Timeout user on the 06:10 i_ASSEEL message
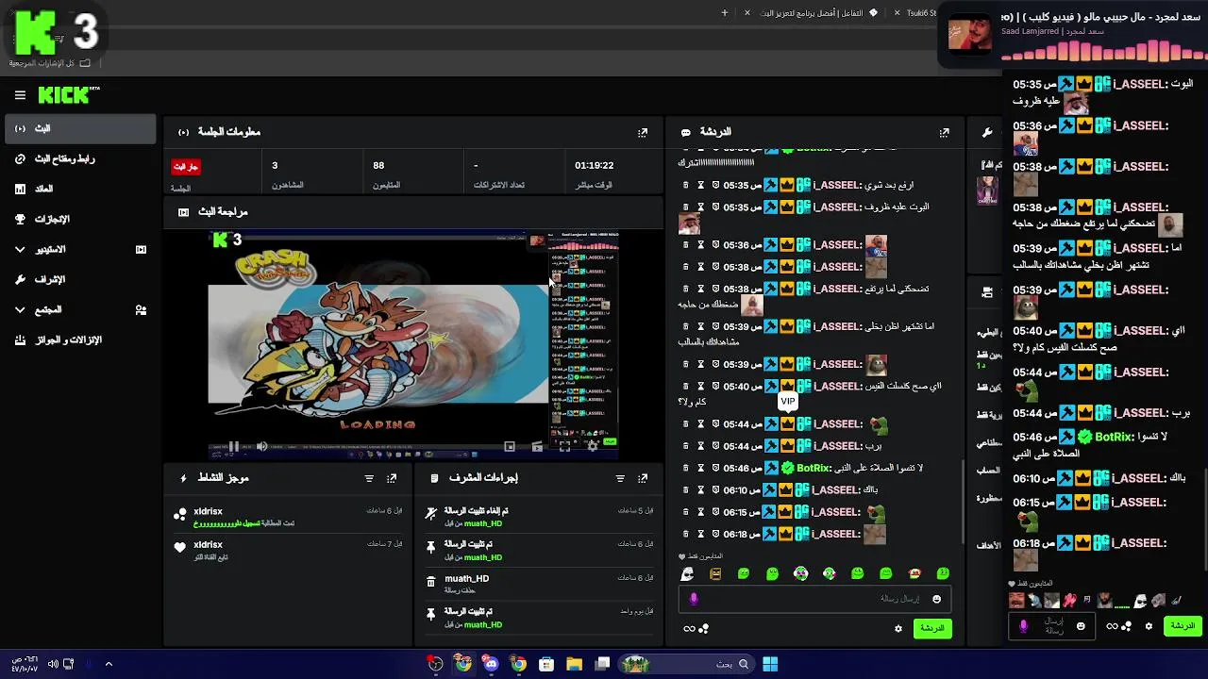The width and height of the screenshot is (1208, 679). 701,490
